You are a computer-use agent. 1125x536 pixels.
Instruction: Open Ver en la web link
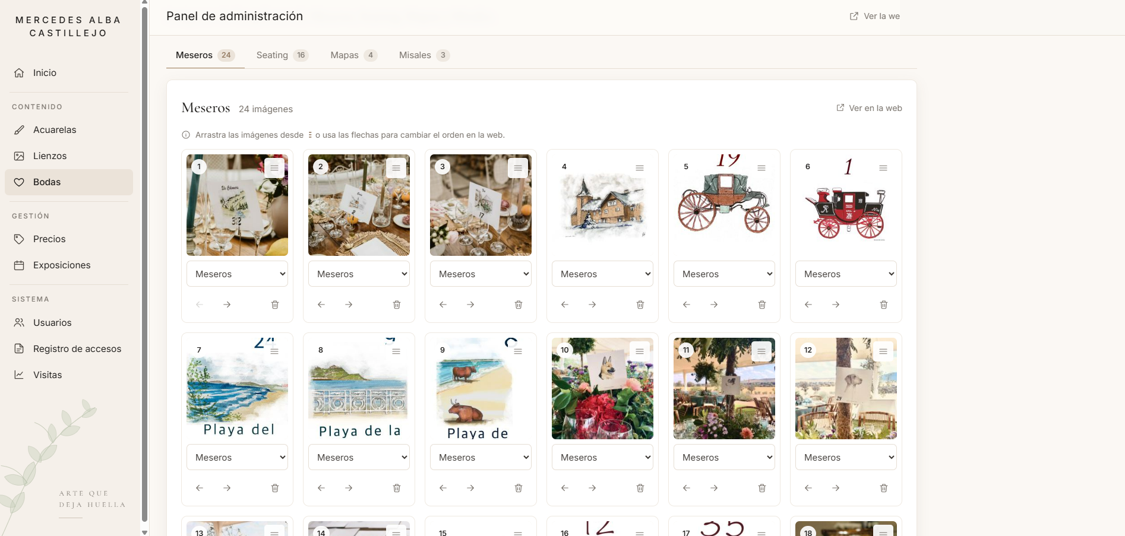(869, 108)
